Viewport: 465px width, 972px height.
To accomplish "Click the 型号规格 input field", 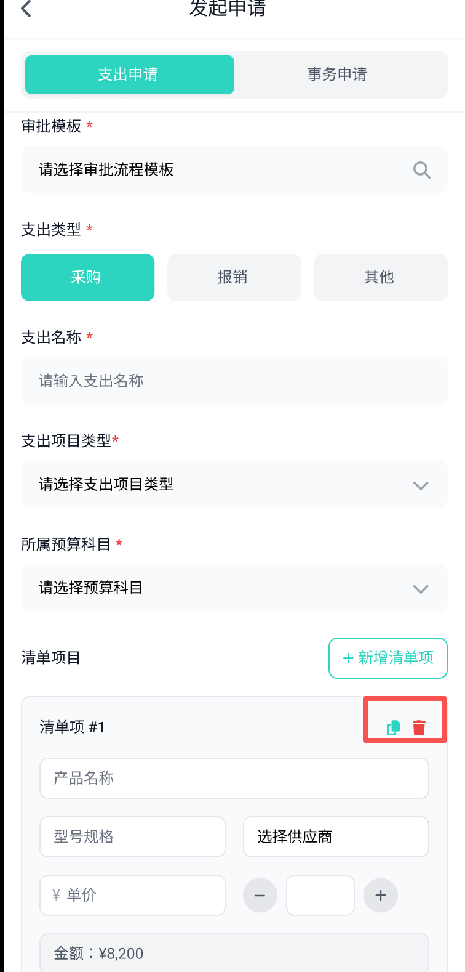I will [132, 836].
